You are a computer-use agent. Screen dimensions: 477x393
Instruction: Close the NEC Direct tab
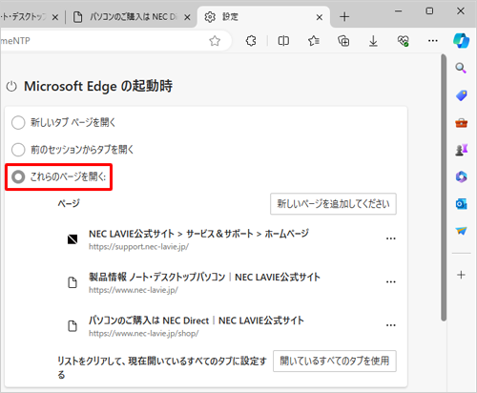pos(187,17)
